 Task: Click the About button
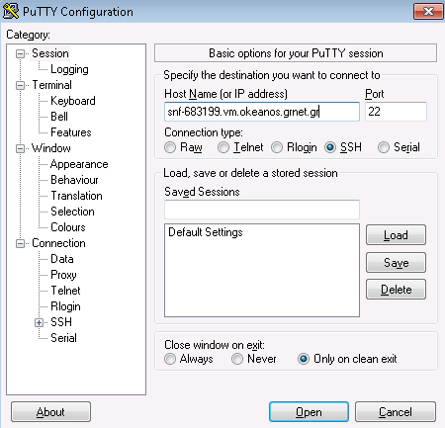click(50, 412)
